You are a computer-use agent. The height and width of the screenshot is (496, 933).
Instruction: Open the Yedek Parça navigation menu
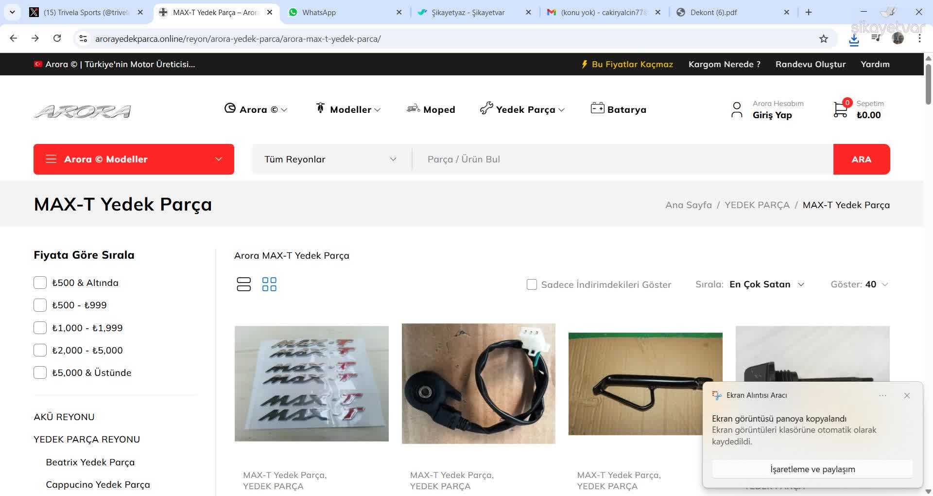click(x=522, y=110)
